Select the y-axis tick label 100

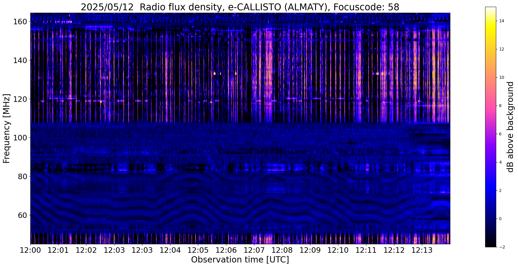coord(20,138)
